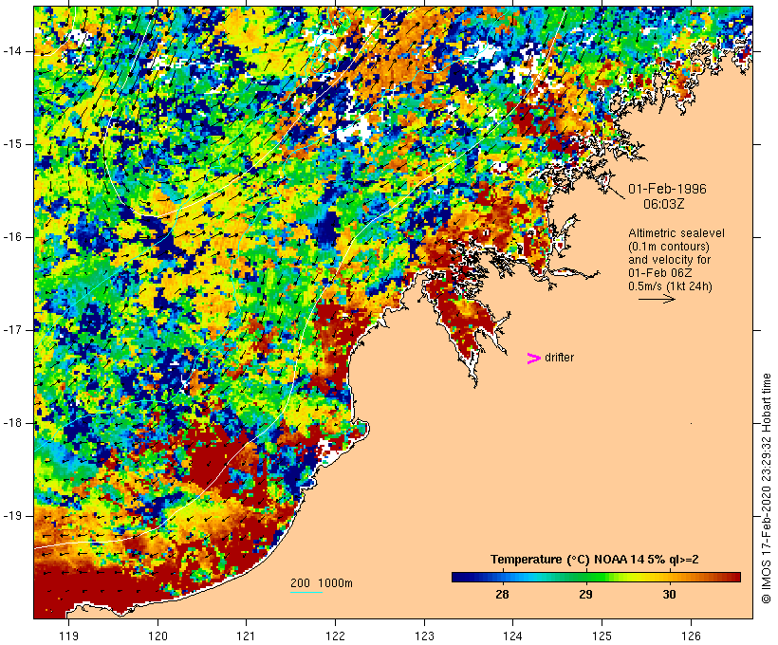Click latitude label -17
Screen dimensions: 778x645
click(x=12, y=330)
